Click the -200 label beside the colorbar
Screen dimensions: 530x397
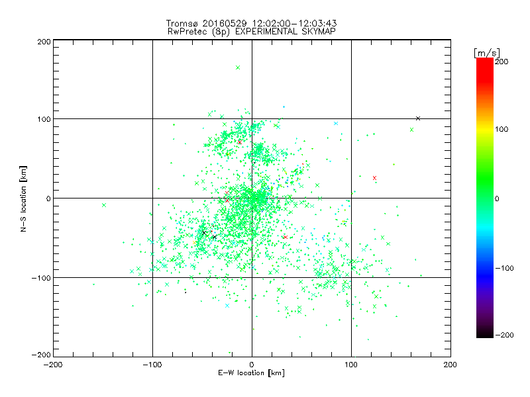click(504, 335)
